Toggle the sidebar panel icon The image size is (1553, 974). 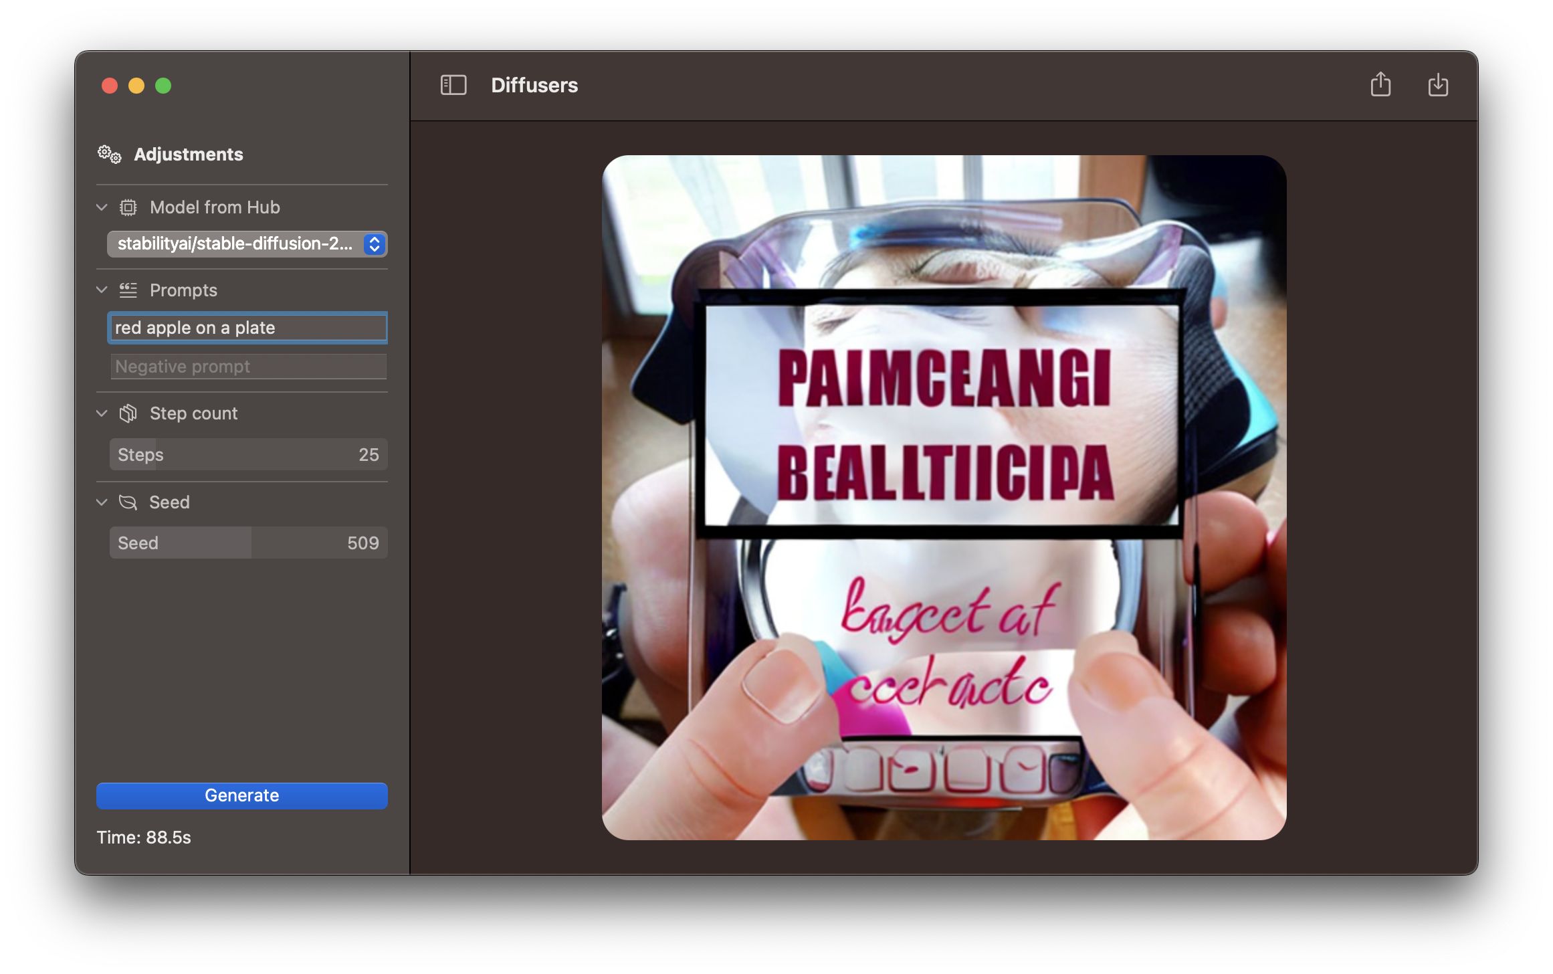(453, 85)
